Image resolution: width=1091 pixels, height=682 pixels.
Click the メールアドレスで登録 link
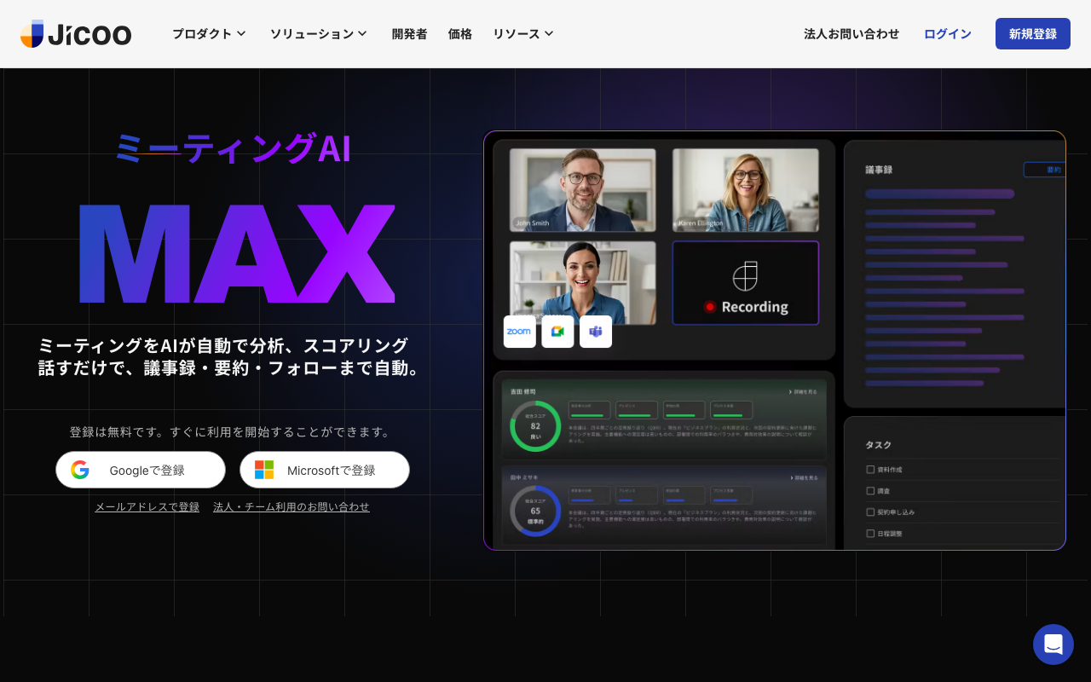tap(147, 506)
